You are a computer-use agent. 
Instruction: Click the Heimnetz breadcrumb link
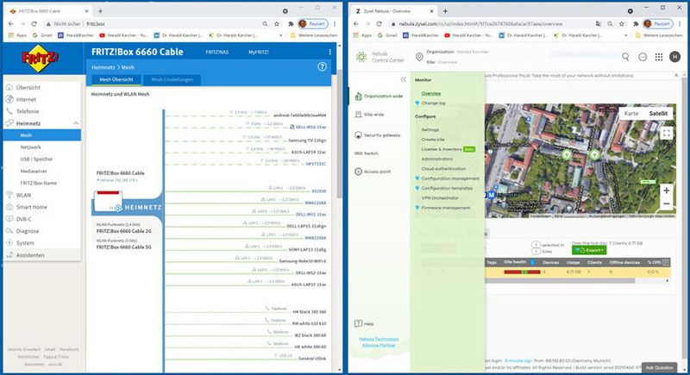pyautogui.click(x=103, y=67)
